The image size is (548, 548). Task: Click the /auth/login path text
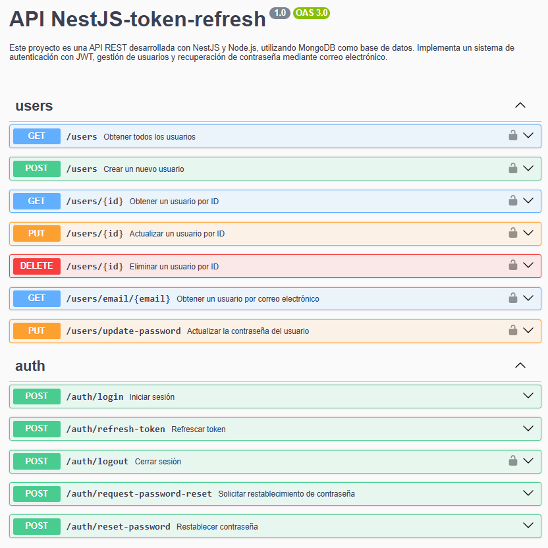pos(95,397)
